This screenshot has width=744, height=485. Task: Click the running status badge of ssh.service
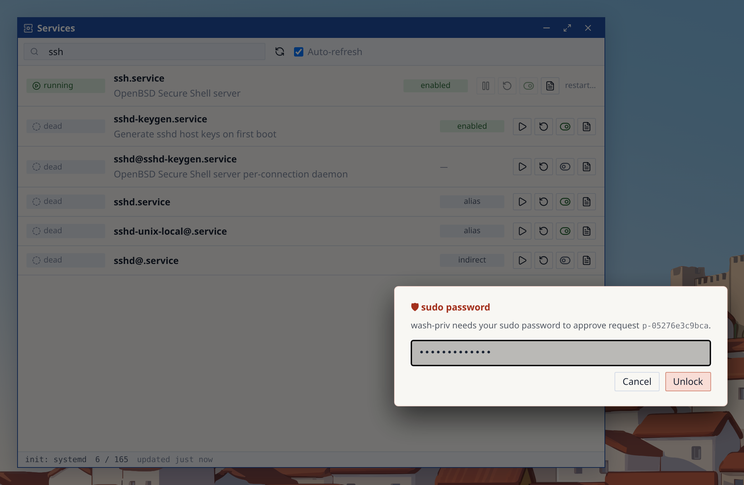coord(66,86)
